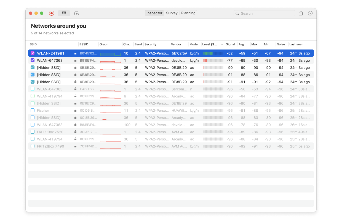342x220 pixels.
Task: Click the magnifying glass in the search field
Action: point(237,13)
